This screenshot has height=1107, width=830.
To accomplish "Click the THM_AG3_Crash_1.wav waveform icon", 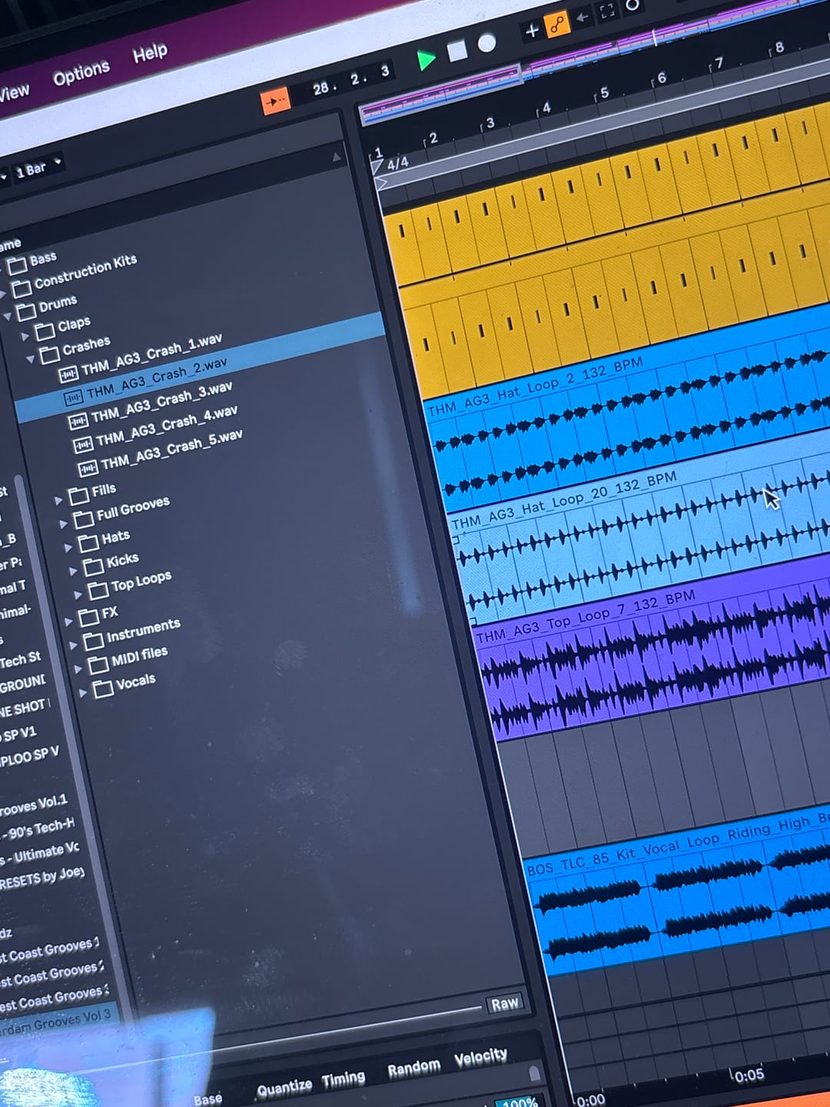I will click(x=68, y=374).
